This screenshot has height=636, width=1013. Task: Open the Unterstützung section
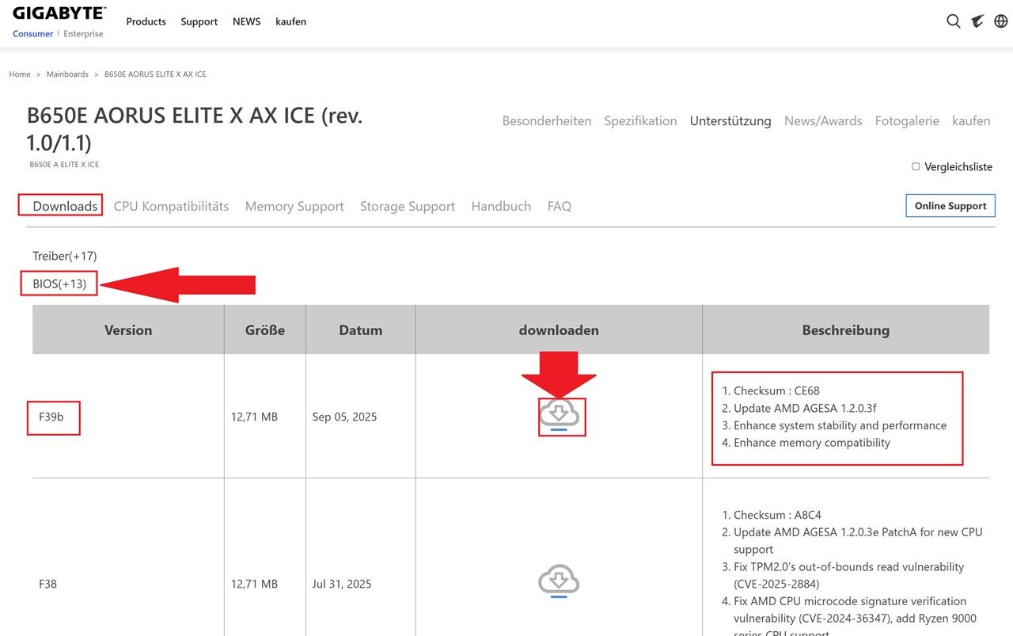point(730,121)
